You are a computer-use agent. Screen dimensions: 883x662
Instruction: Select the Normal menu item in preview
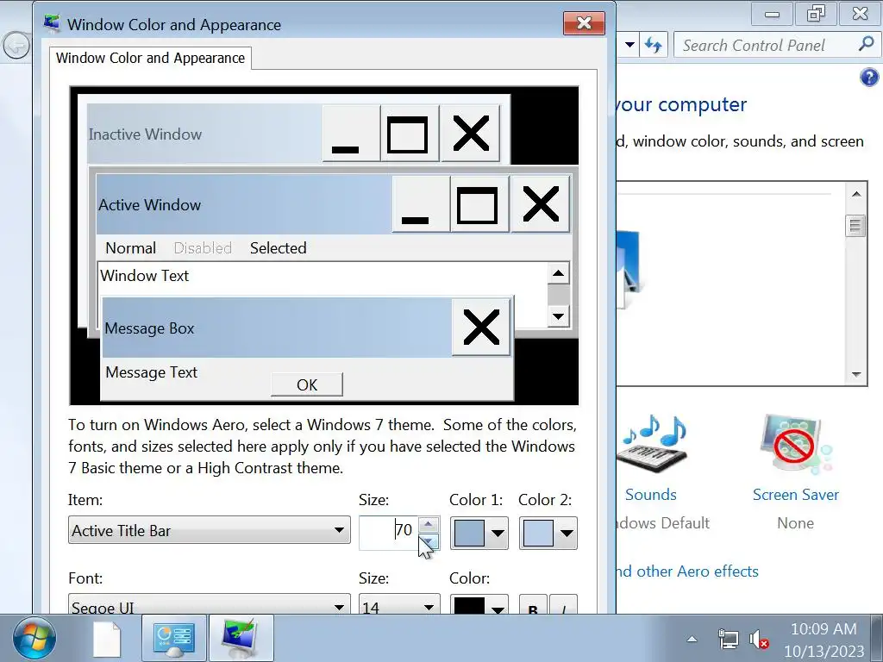131,248
